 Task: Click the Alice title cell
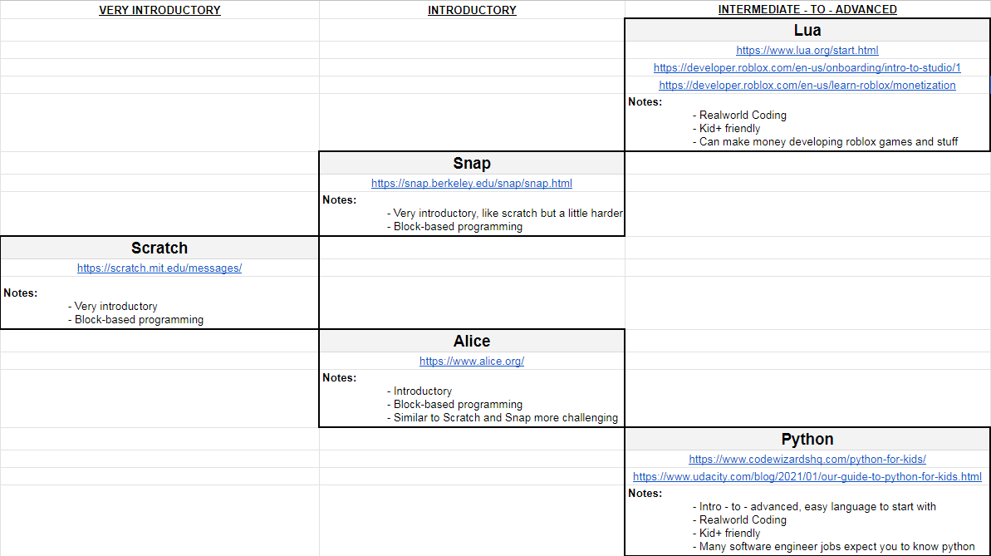pos(471,342)
